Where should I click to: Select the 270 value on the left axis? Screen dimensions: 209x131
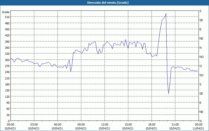coord(7,66)
